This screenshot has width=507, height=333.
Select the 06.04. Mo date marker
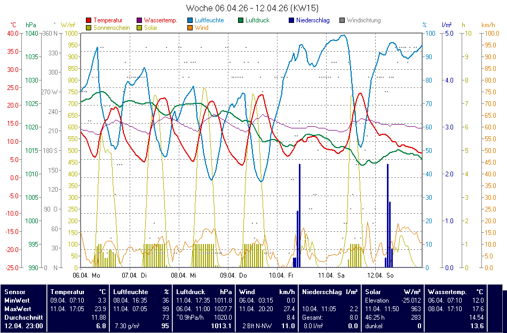click(x=86, y=275)
